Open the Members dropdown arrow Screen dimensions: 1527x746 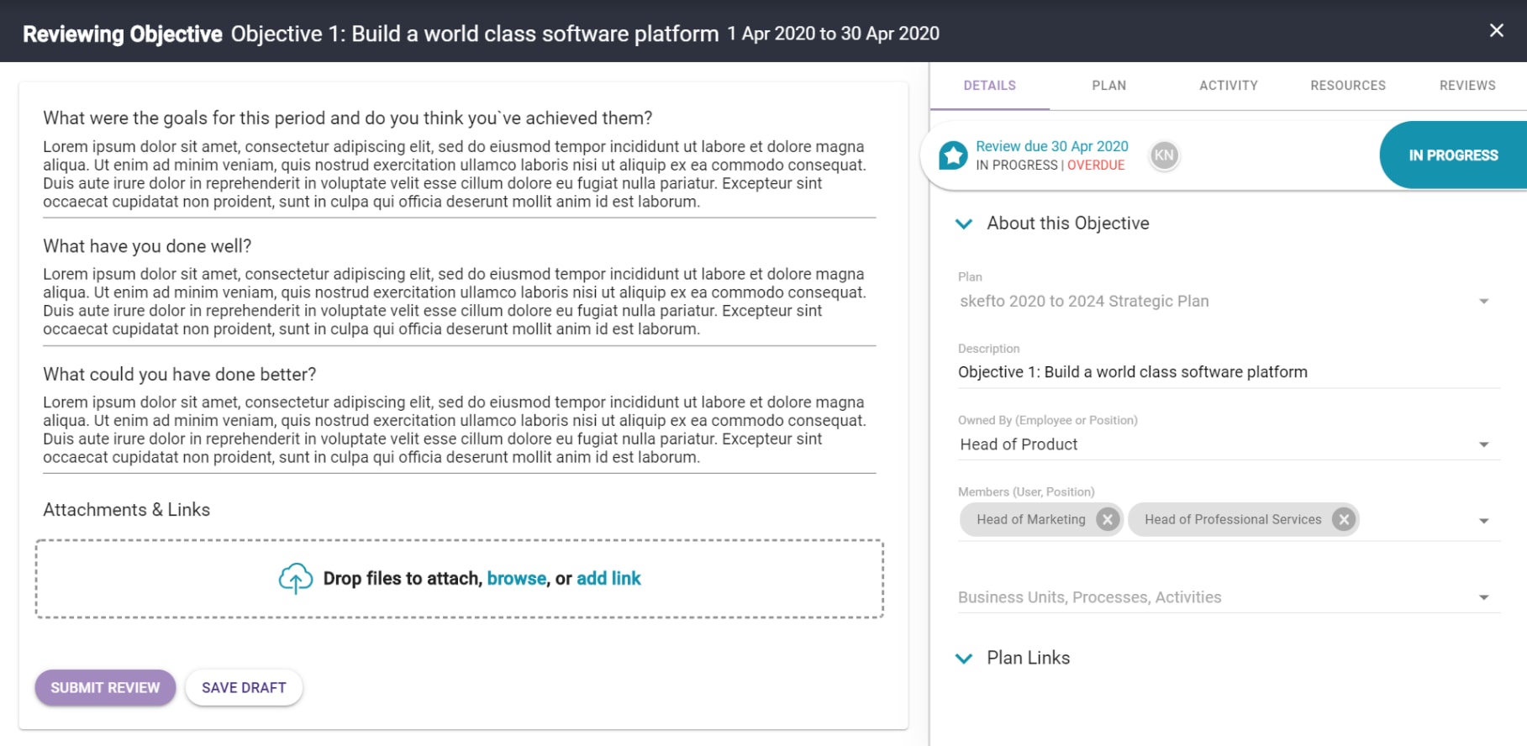[x=1484, y=521]
